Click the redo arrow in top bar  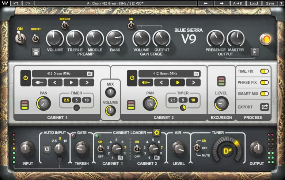tap(27, 3)
